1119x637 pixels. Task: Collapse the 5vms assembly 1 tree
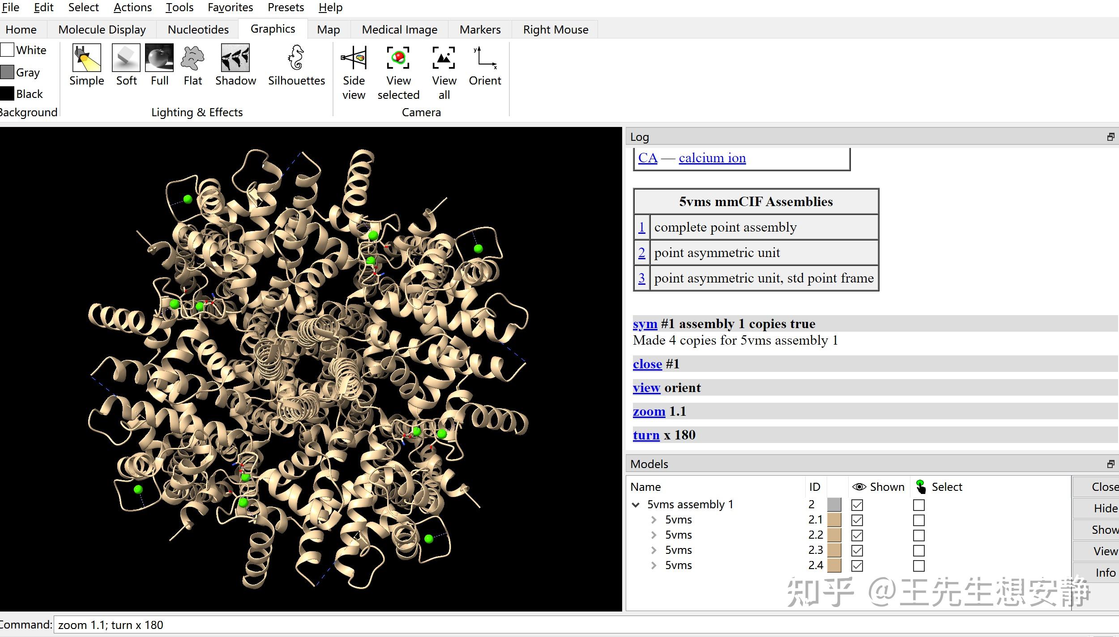tap(636, 505)
